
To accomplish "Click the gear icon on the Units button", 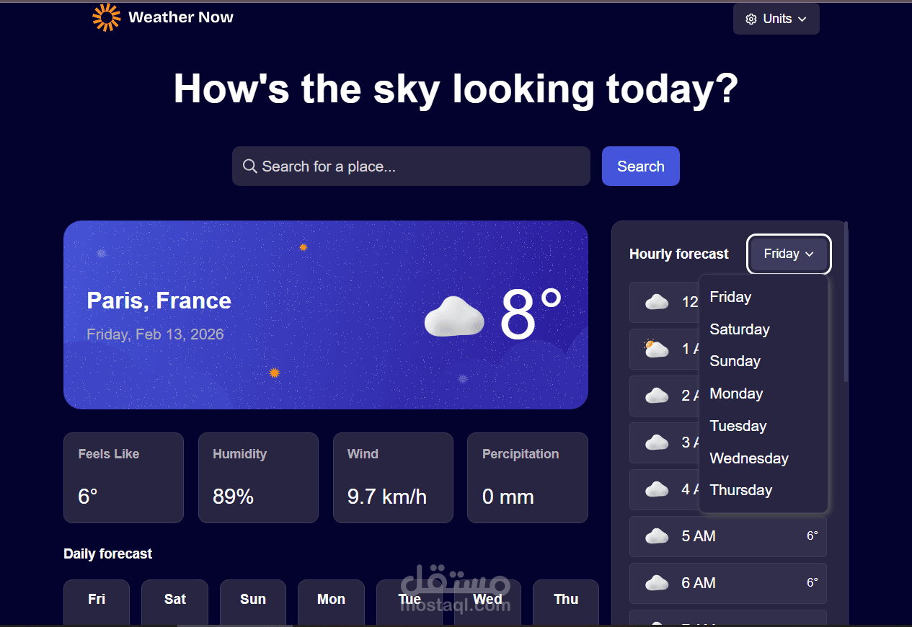I will pyautogui.click(x=750, y=19).
